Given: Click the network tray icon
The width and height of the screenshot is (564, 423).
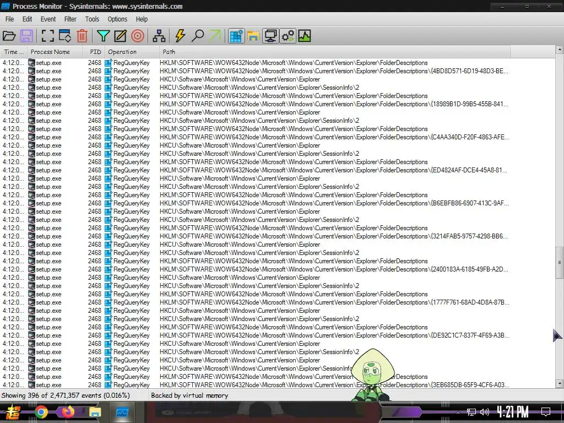Looking at the screenshot, I should [x=471, y=412].
